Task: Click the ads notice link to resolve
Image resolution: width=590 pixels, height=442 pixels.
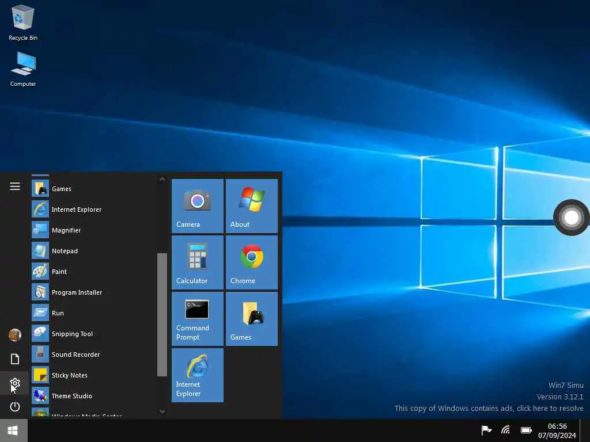Action: coord(489,408)
